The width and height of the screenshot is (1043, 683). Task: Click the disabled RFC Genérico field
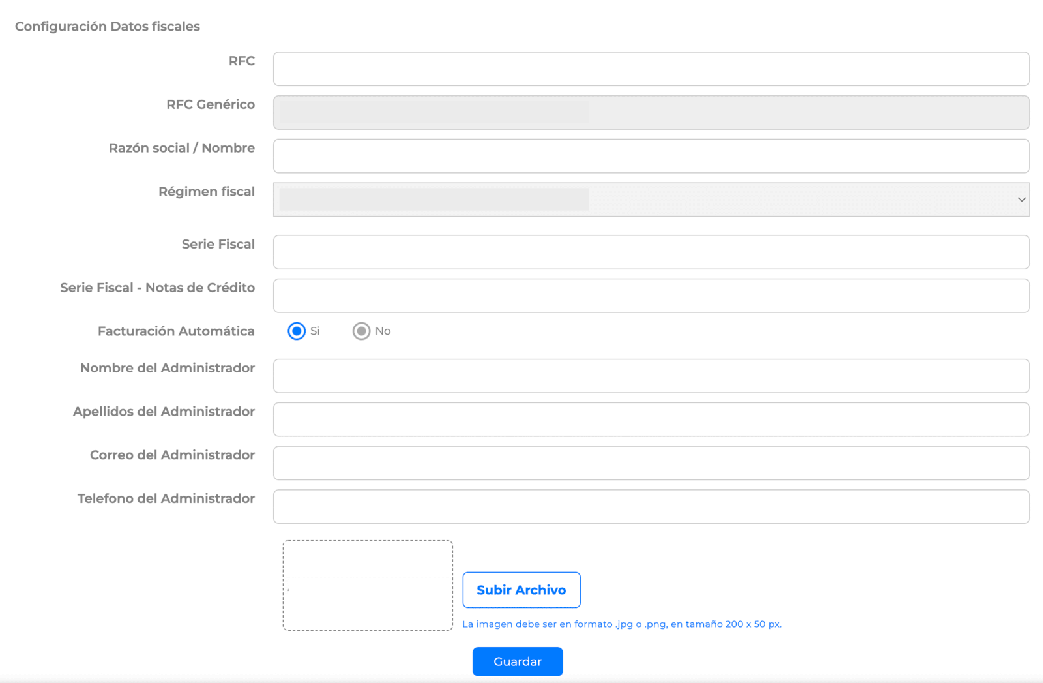(x=651, y=113)
